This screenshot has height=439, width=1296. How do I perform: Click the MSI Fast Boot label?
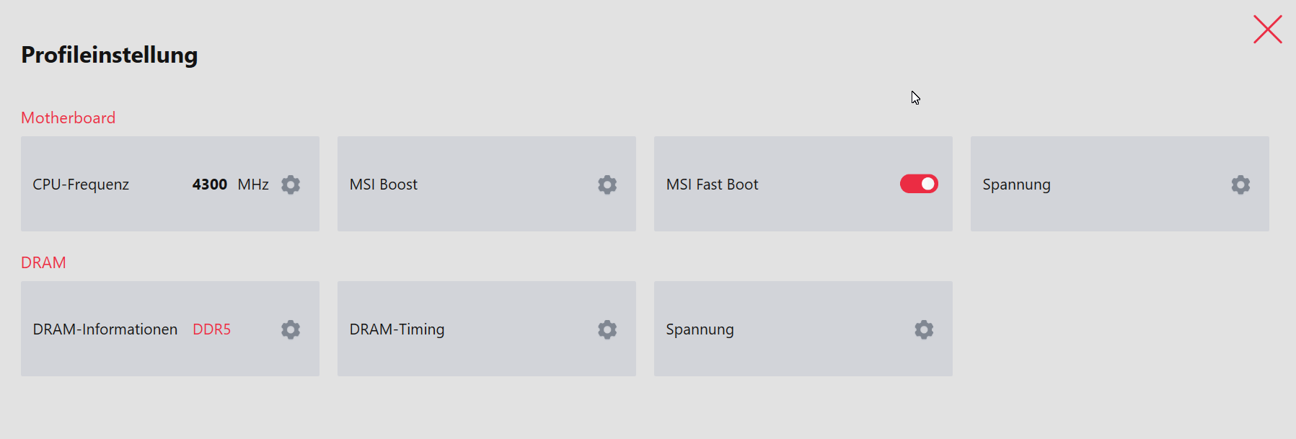[x=712, y=185]
